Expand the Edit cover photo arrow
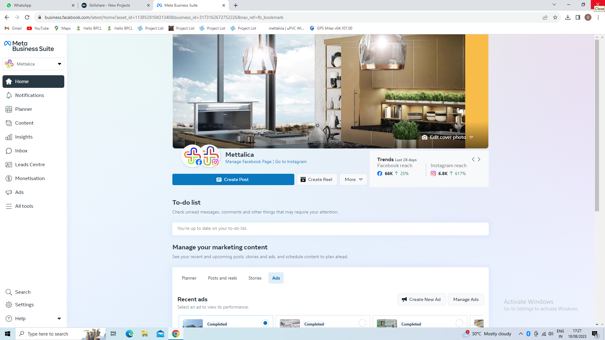 471,137
